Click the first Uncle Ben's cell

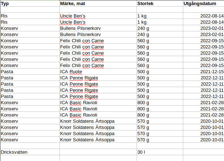pos(98,16)
